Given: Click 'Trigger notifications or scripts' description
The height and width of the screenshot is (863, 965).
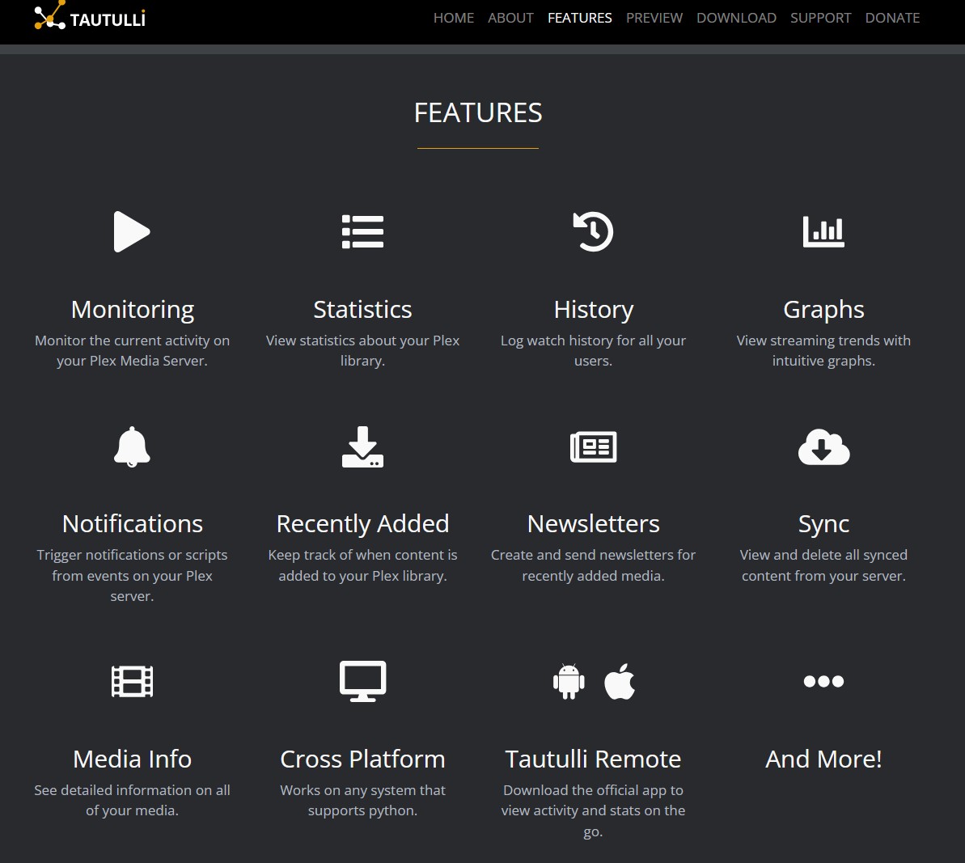Looking at the screenshot, I should coord(132,576).
